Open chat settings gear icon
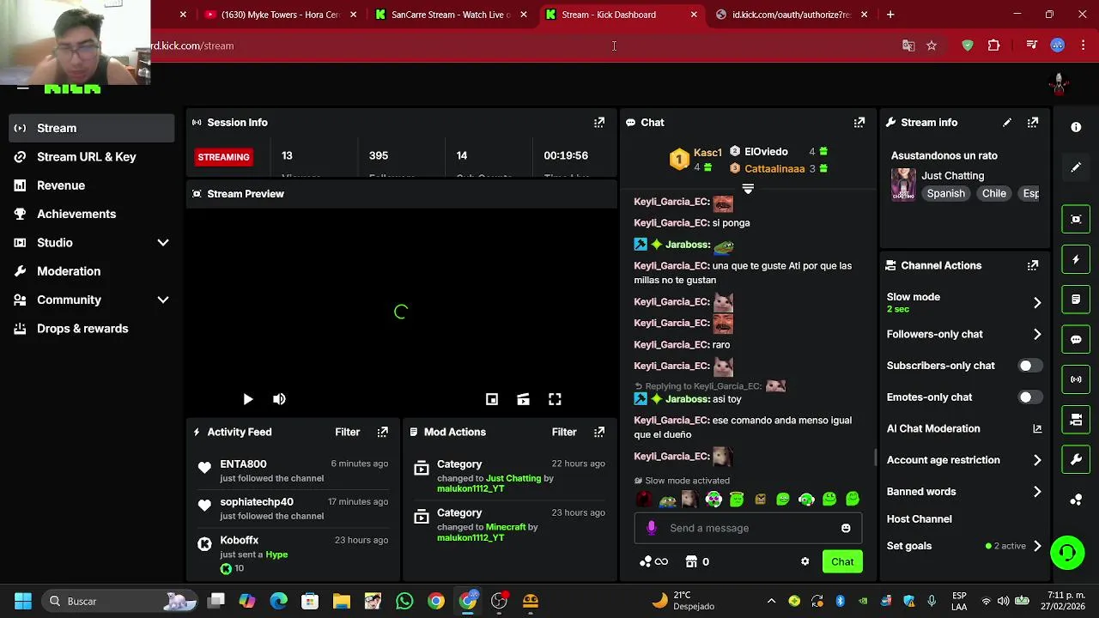The width and height of the screenshot is (1099, 618). click(x=805, y=561)
